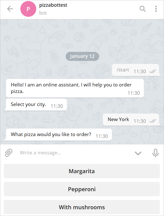The width and height of the screenshot is (164, 216).
Task: Go back using the left arrow
Action: click(10, 9)
